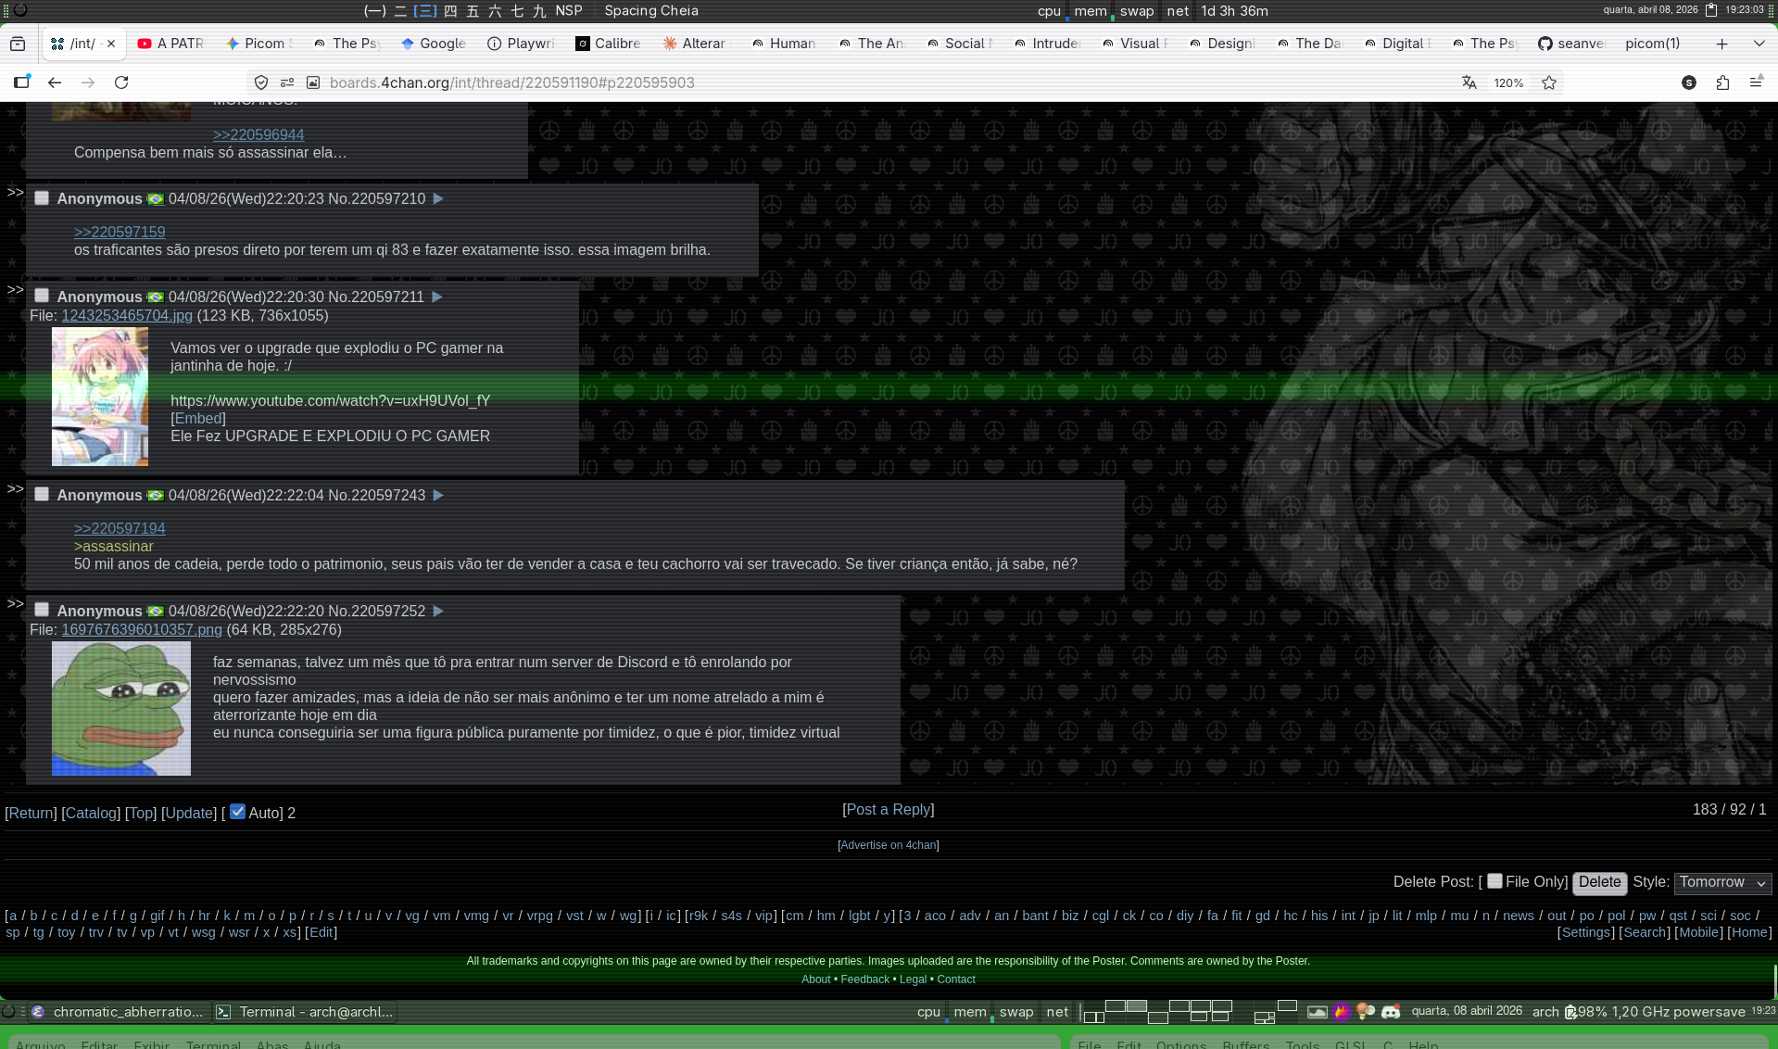Reload the current page

pyautogui.click(x=121, y=82)
